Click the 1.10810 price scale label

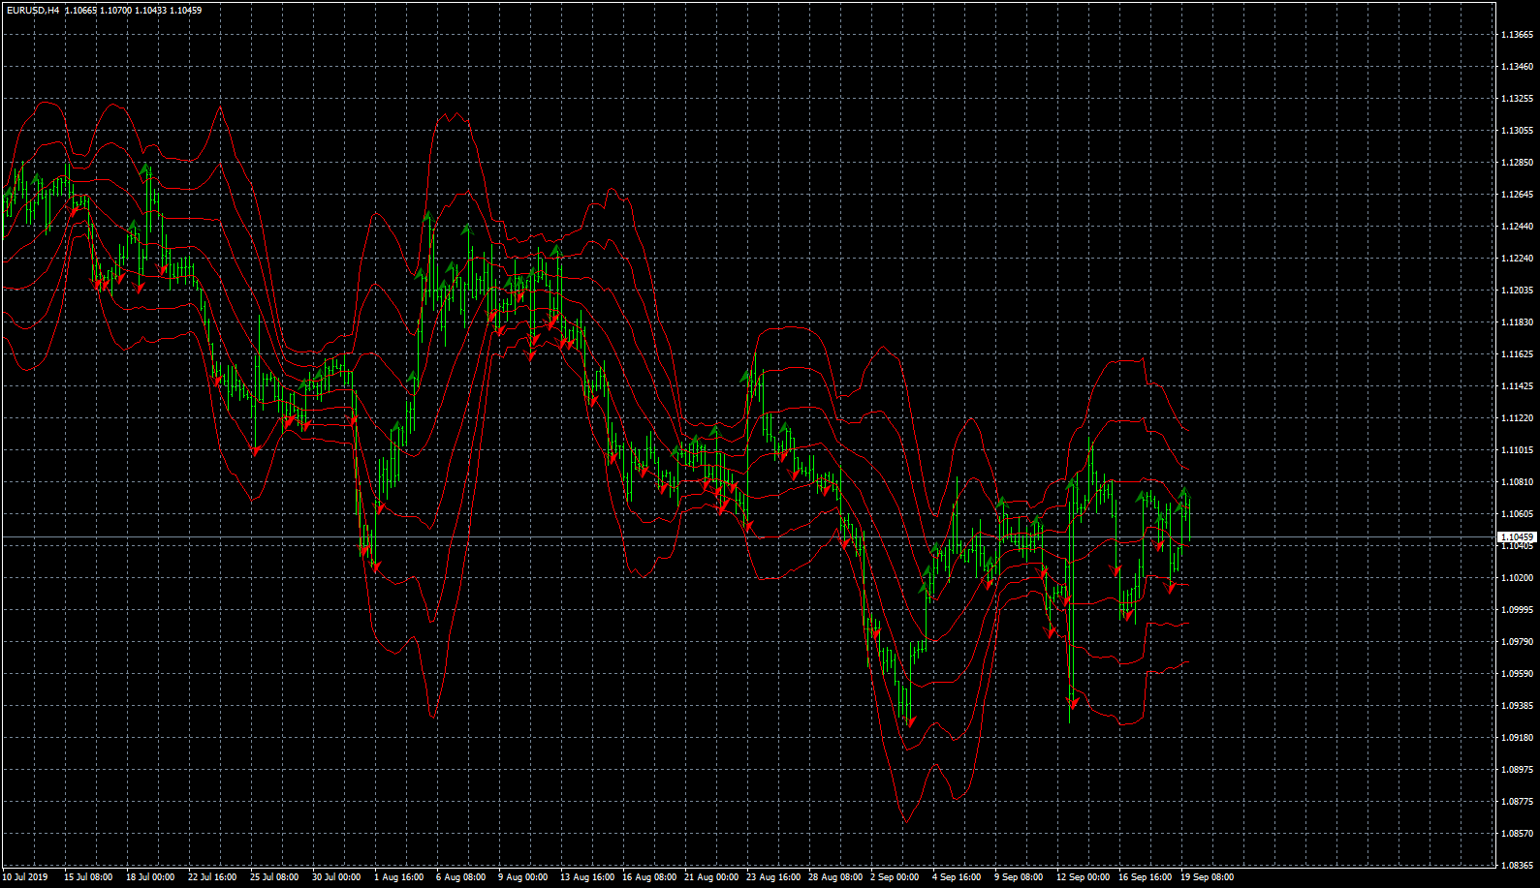click(1517, 482)
